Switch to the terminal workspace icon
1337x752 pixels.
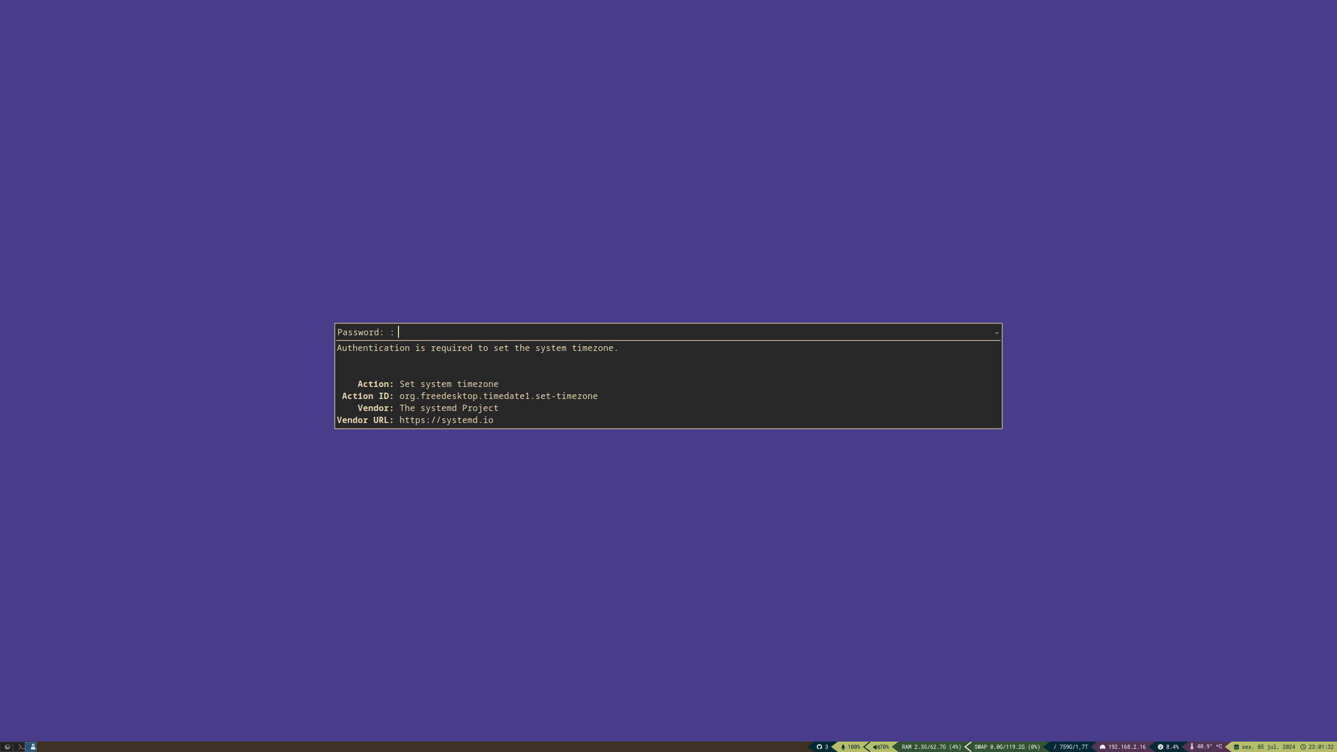pos(20,747)
